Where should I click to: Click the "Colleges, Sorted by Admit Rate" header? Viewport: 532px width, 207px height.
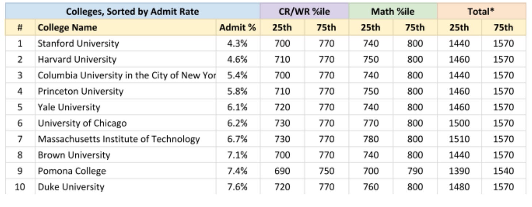[132, 12]
